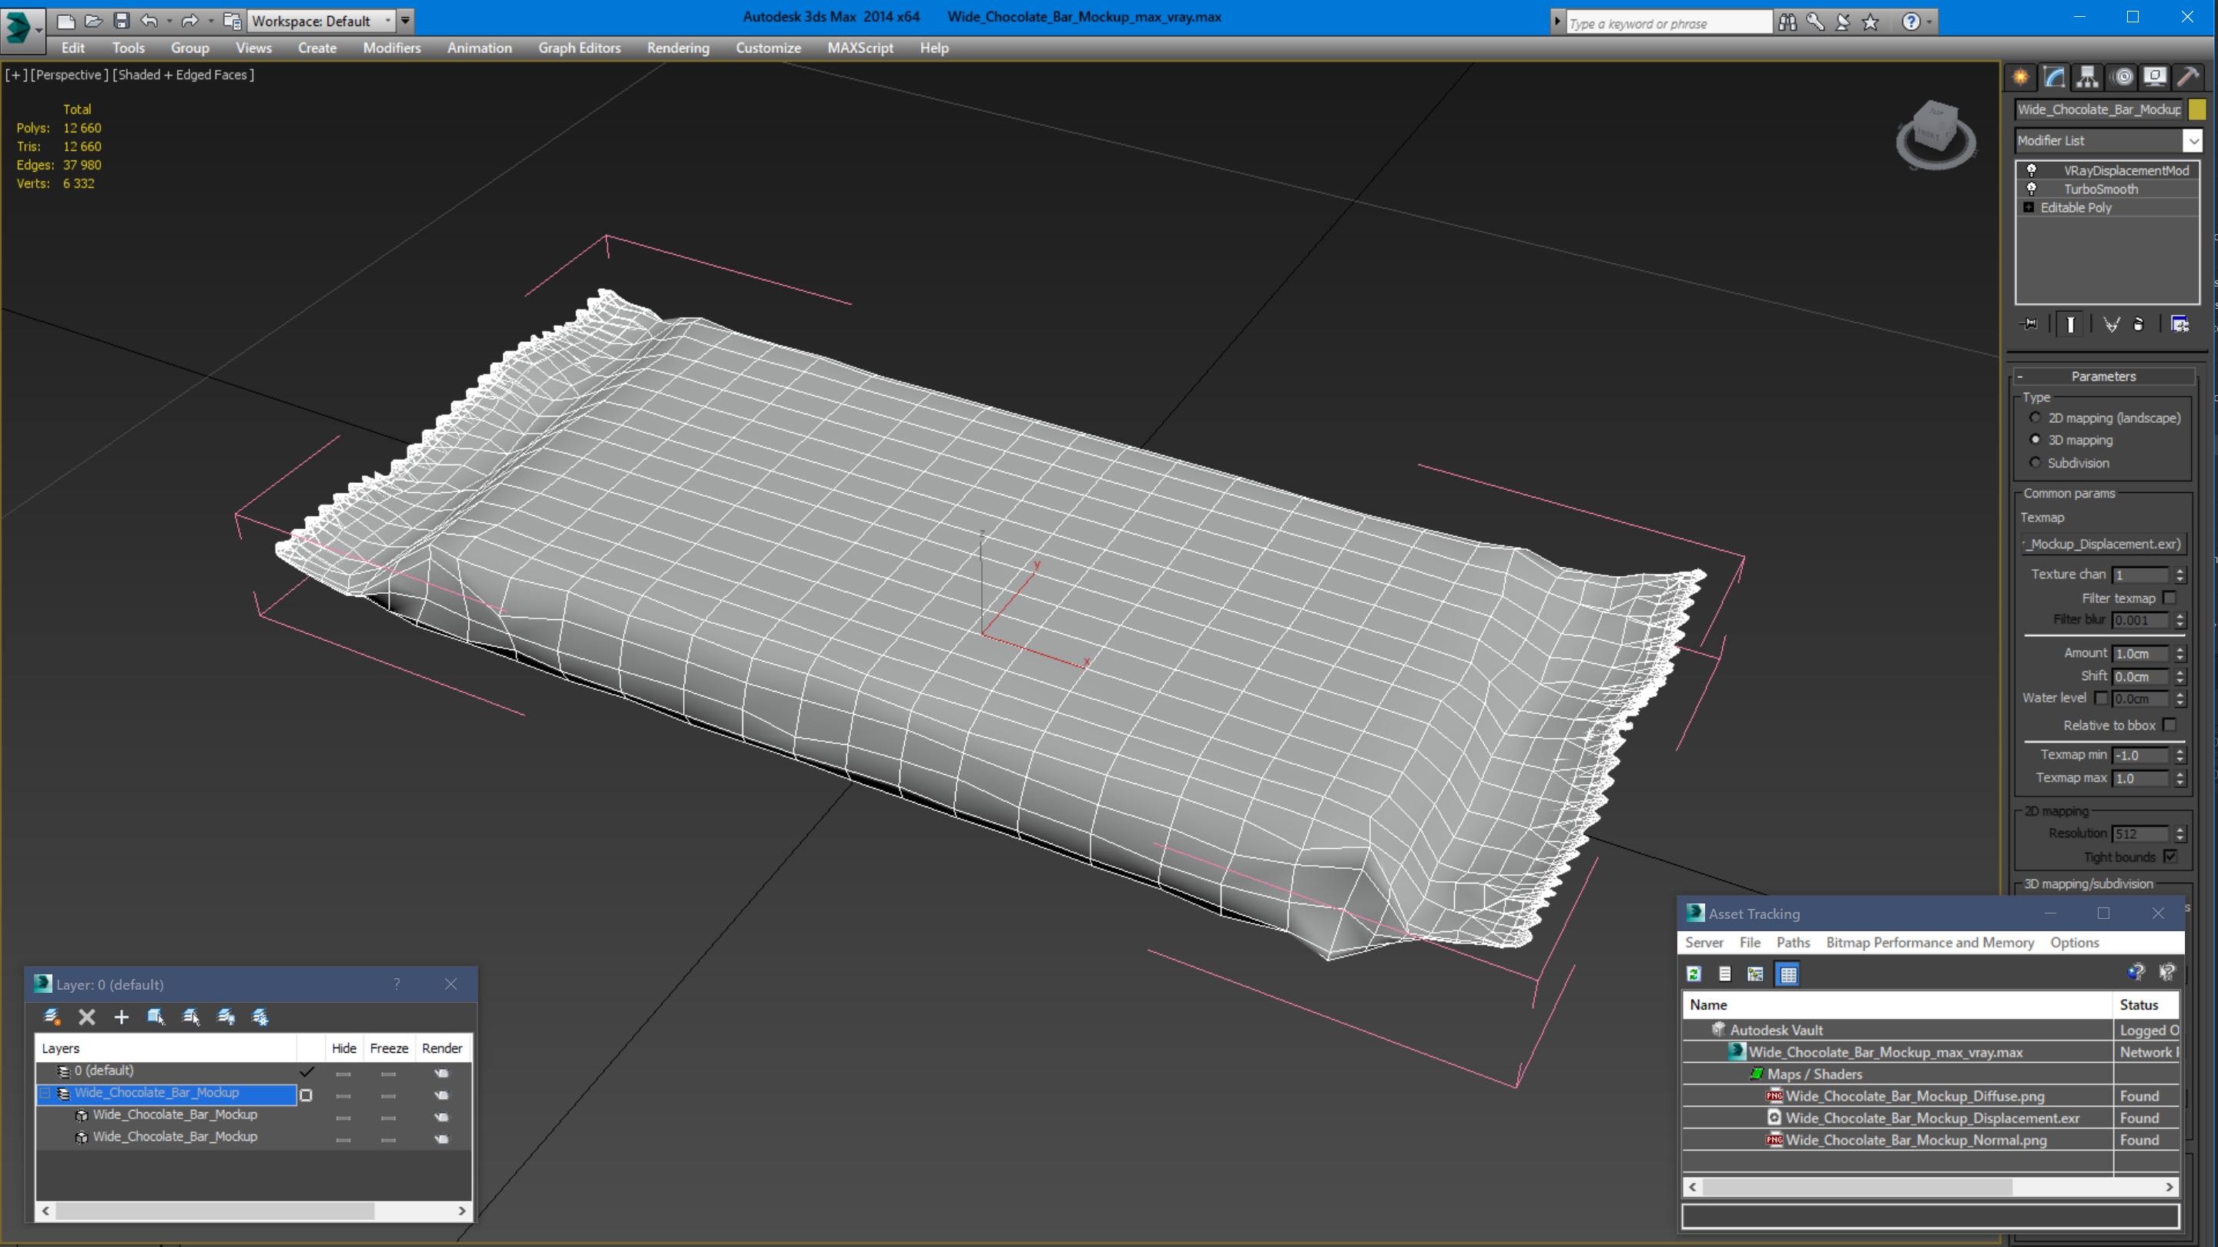
Task: Open the Motion command panel tab
Action: pyautogui.click(x=2123, y=78)
